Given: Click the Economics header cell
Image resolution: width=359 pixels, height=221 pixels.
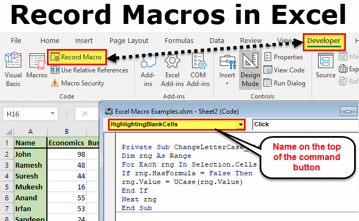Looking at the screenshot, I should coord(67,143).
